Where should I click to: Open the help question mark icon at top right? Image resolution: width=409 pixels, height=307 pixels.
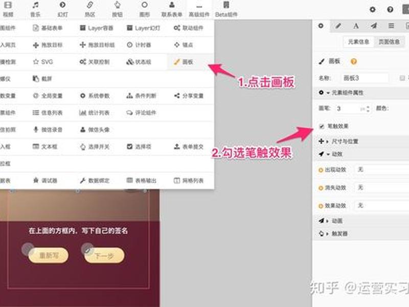pyautogui.click(x=390, y=10)
